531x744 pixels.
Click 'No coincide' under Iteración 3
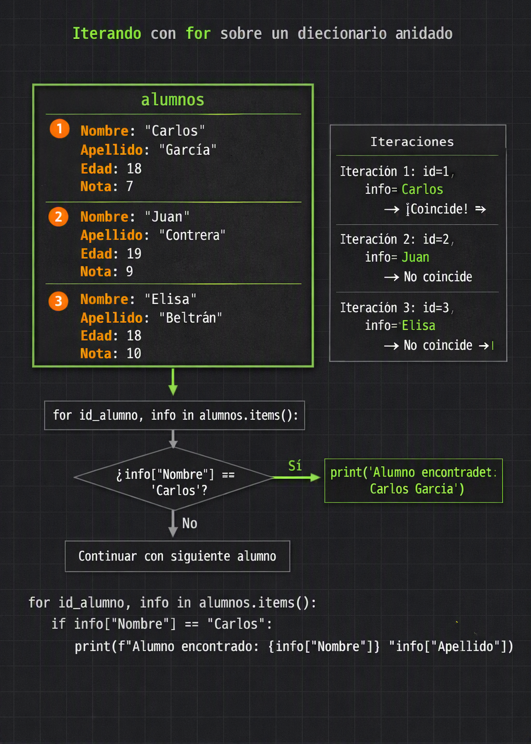(x=438, y=346)
